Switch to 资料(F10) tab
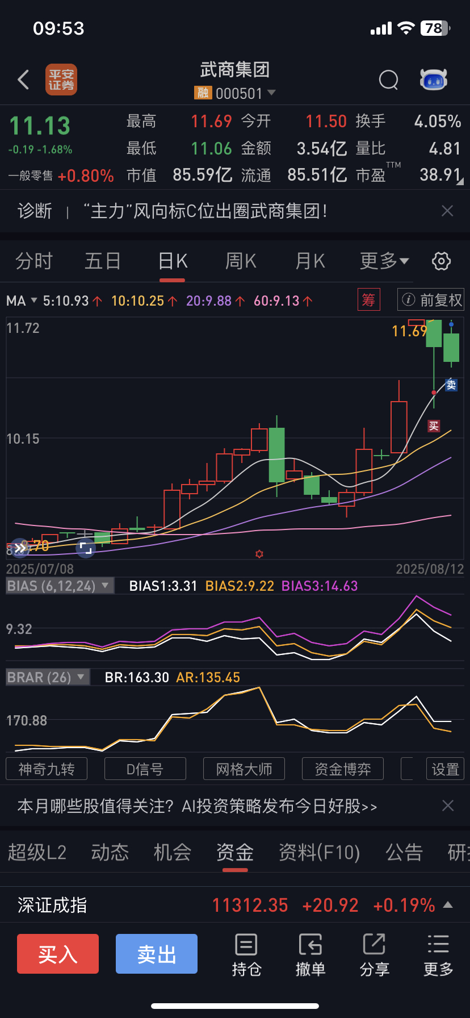The image size is (470, 1018). tap(319, 852)
